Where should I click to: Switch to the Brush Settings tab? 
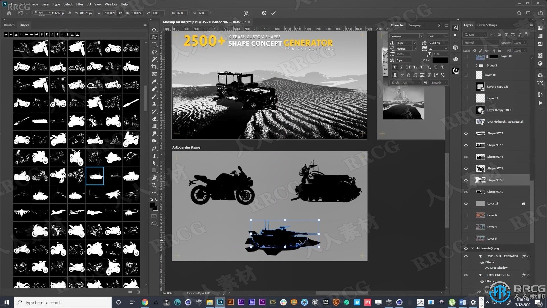tap(487, 25)
